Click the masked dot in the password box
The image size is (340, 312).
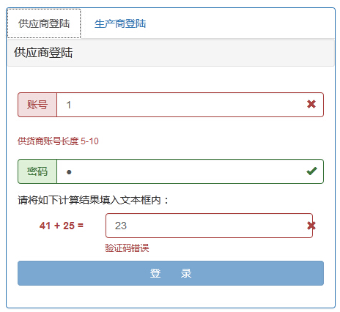click(x=69, y=172)
